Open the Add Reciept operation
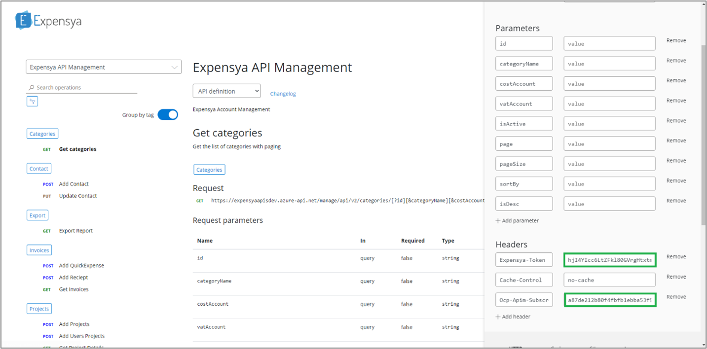This screenshot has height=349, width=707. pyautogui.click(x=74, y=278)
